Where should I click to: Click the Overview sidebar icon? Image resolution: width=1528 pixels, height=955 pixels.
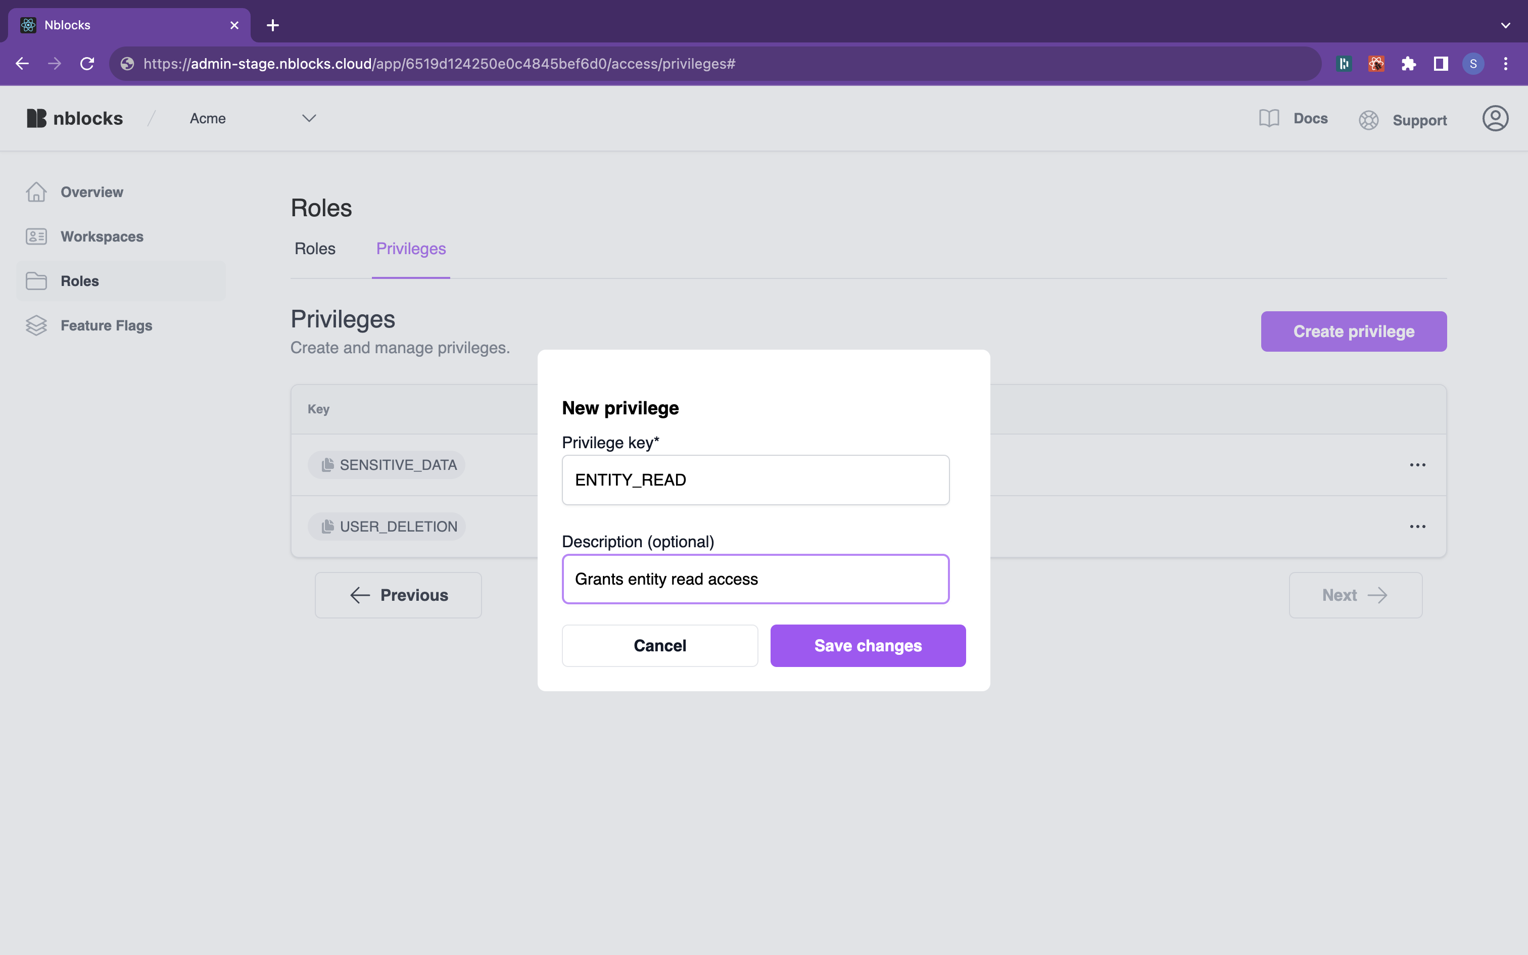(36, 192)
